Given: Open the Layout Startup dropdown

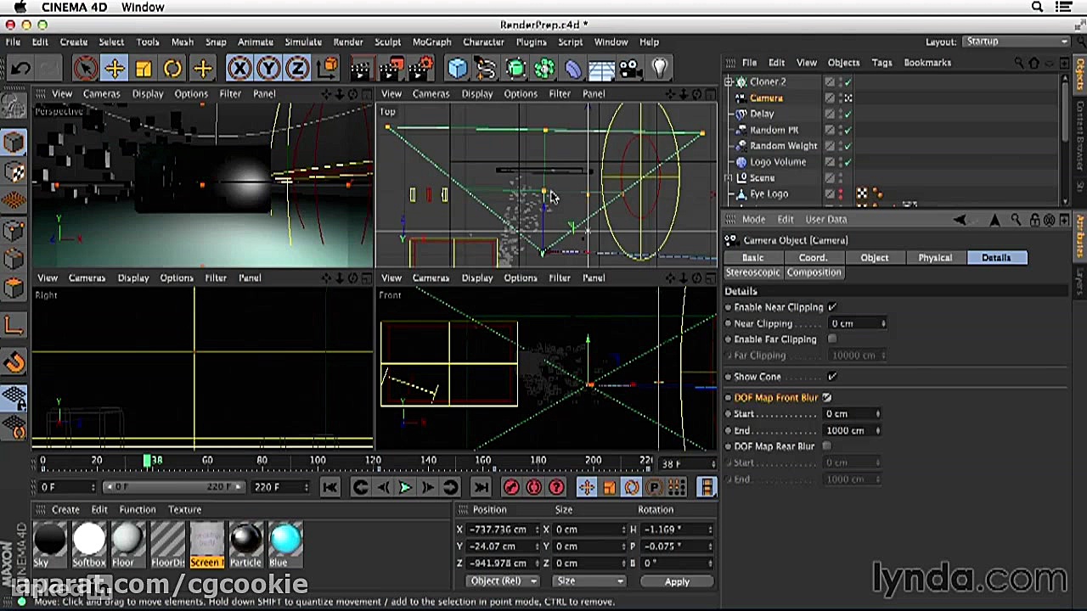Looking at the screenshot, I should 1017,41.
